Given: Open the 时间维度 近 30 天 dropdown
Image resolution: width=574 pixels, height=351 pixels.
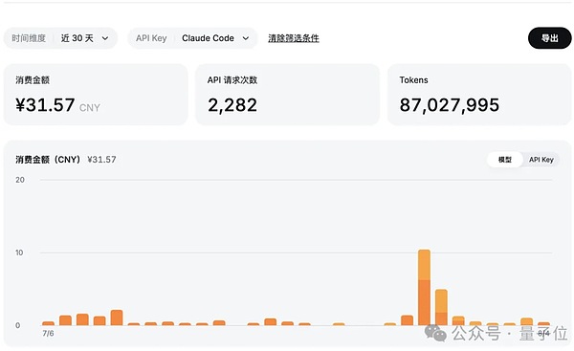Looking at the screenshot, I should (x=60, y=38).
